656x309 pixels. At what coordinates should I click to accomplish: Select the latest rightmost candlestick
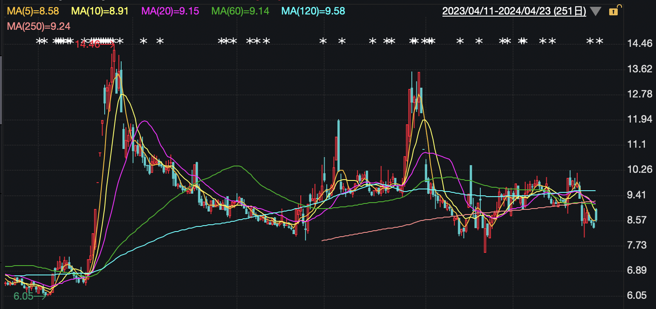click(596, 215)
